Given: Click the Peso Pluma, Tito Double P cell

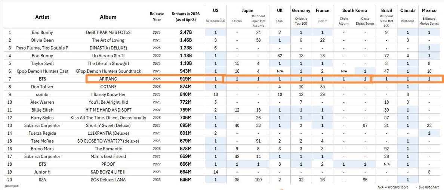Looking at the screenshot, I should tap(42, 48).
